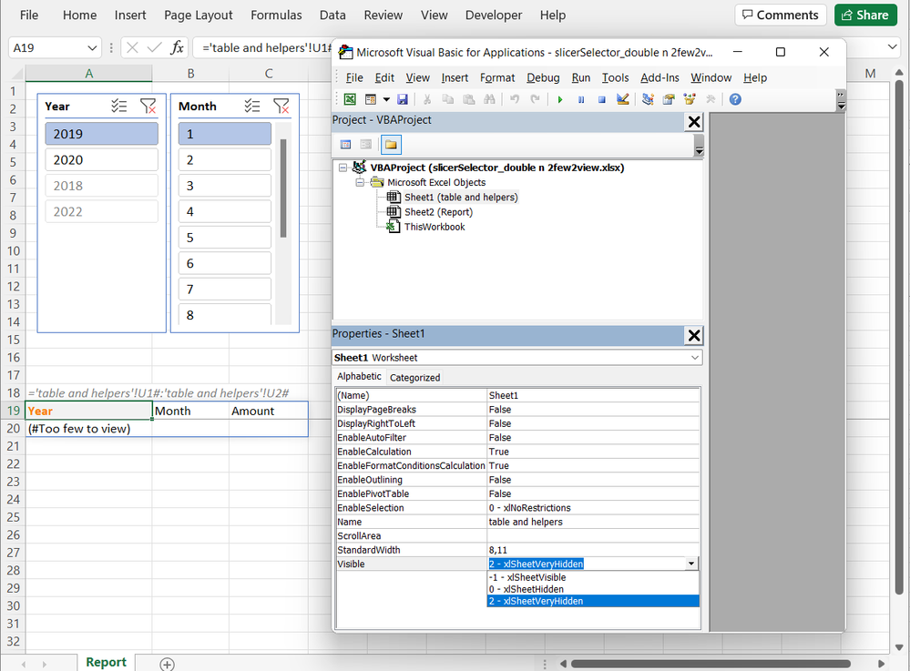Choose 0 - xlSheetHidden option
Image resolution: width=910 pixels, height=671 pixels.
[593, 589]
